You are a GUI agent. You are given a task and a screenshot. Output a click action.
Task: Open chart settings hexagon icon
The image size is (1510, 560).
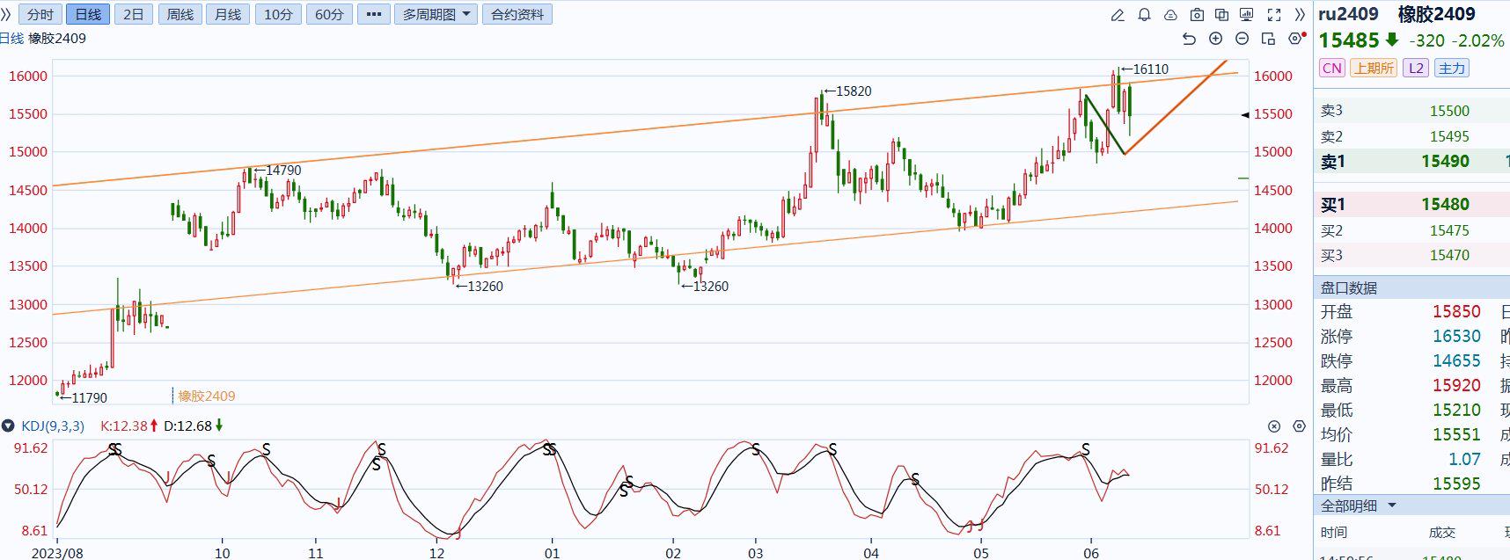pyautogui.click(x=1294, y=39)
